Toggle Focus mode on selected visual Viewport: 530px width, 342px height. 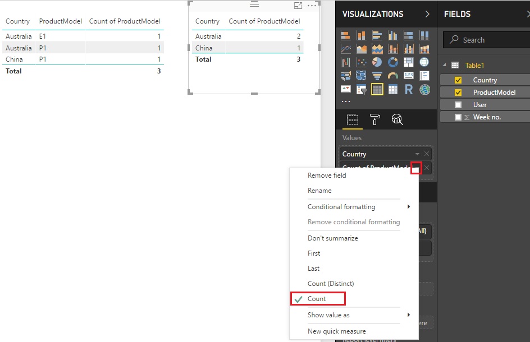298,6
